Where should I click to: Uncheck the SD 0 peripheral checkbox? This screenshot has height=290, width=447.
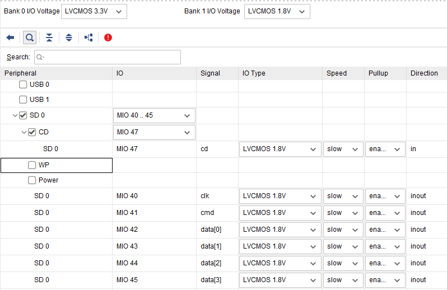[x=23, y=115]
